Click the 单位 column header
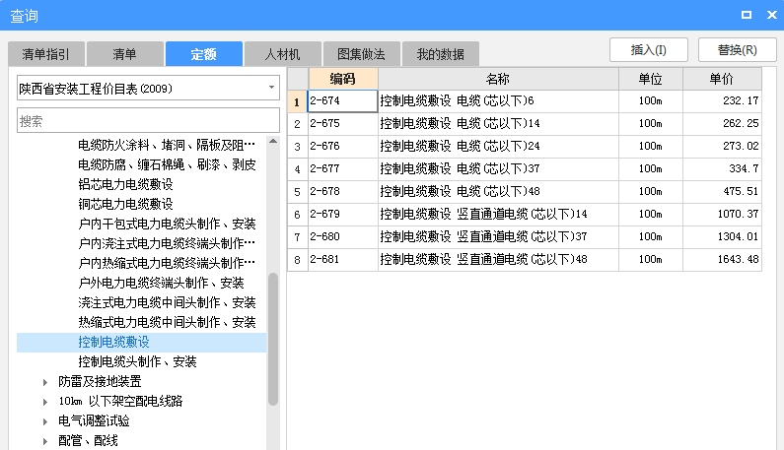 pos(651,79)
